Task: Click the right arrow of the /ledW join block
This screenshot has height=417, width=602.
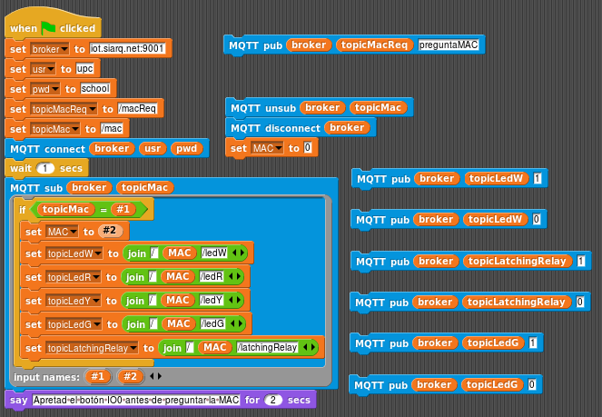Action: tap(242, 253)
